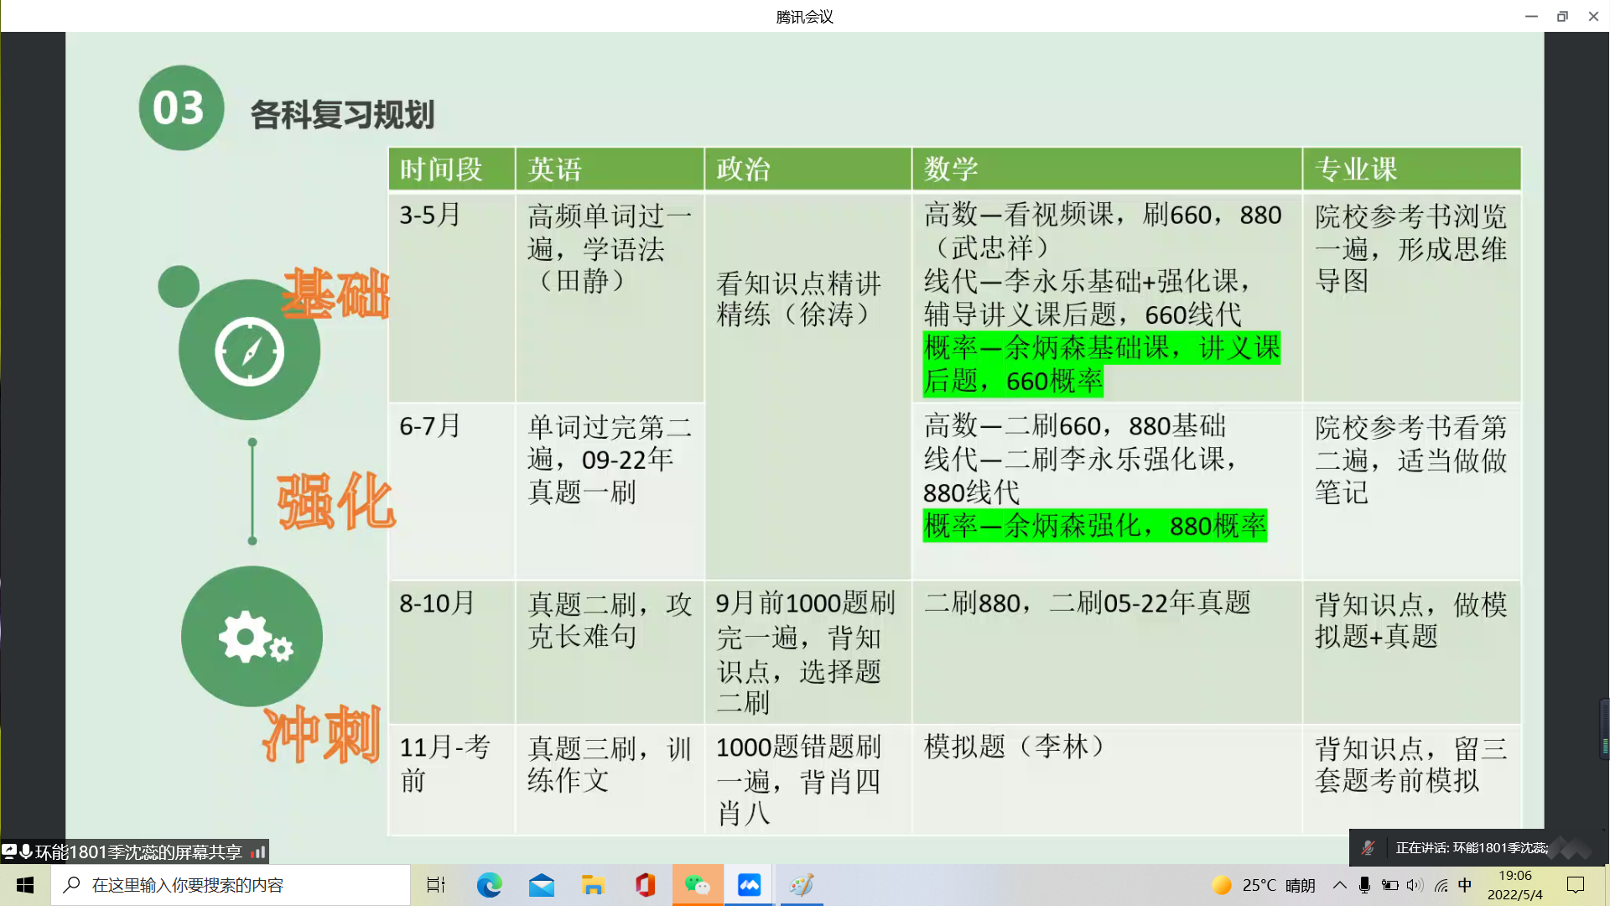This screenshot has height=906, width=1610.
Task: Launch Microsoft Office from taskbar
Action: pos(645,885)
